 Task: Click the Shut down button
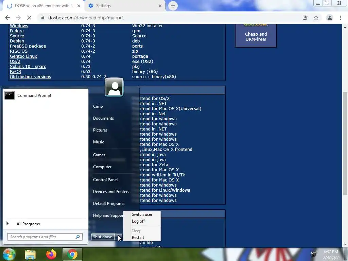(103, 237)
